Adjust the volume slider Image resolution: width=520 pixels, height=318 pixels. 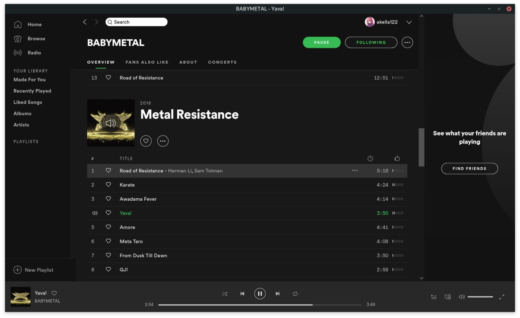480,297
